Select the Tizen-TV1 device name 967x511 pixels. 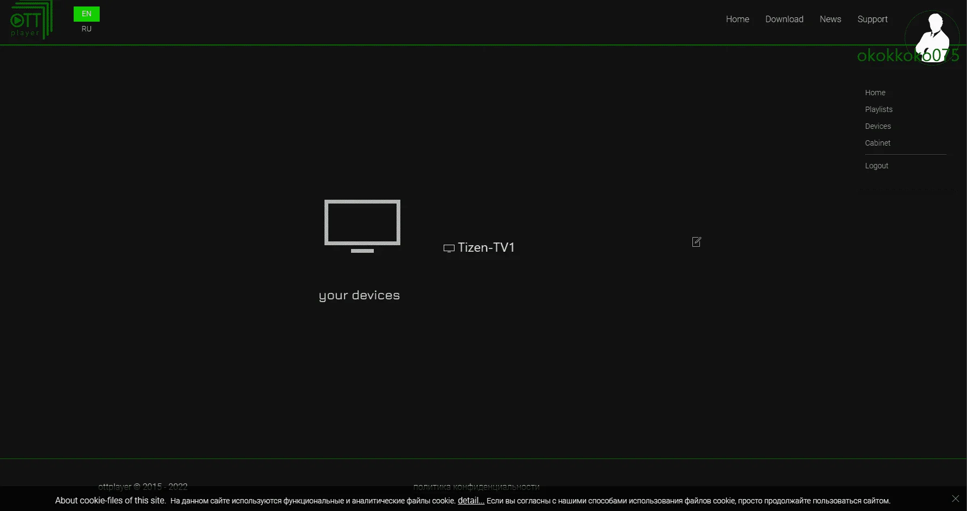click(486, 247)
